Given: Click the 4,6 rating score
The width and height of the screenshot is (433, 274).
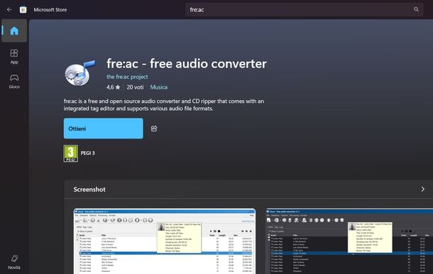Looking at the screenshot, I should (x=110, y=87).
